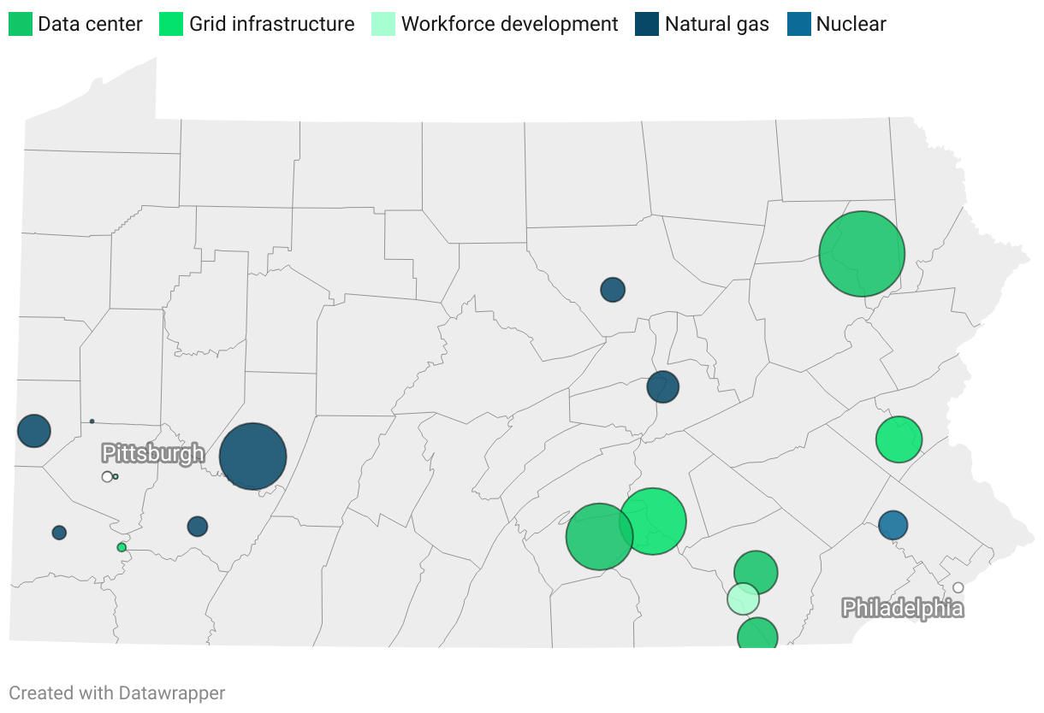Click the Grid infrastructure legend swatch
This screenshot has width=1044, height=713.
(171, 24)
